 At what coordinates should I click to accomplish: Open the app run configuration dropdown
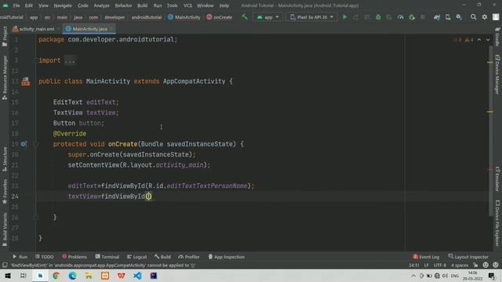point(268,17)
